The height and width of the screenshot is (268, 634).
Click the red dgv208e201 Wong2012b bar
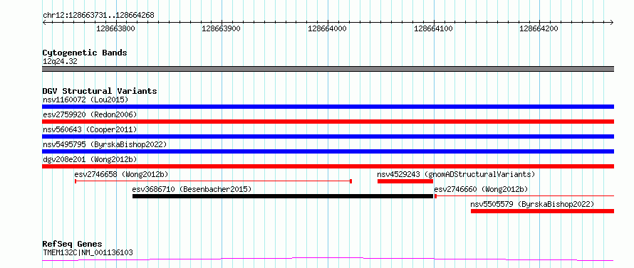tap(328, 166)
